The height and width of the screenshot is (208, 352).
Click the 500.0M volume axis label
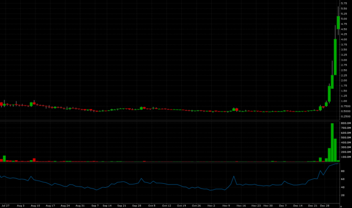click(346, 138)
